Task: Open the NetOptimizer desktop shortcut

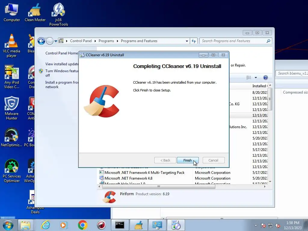Action: coord(11,137)
